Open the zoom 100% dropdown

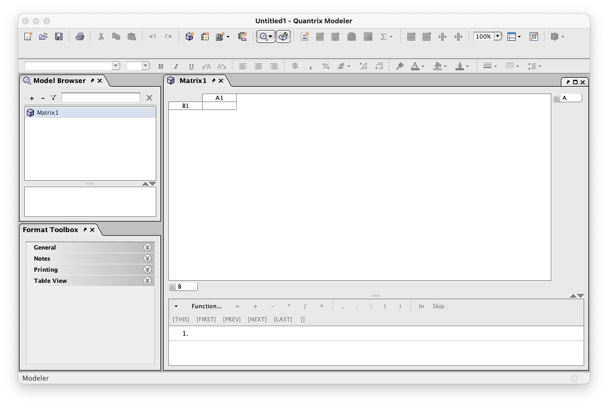[x=497, y=36]
